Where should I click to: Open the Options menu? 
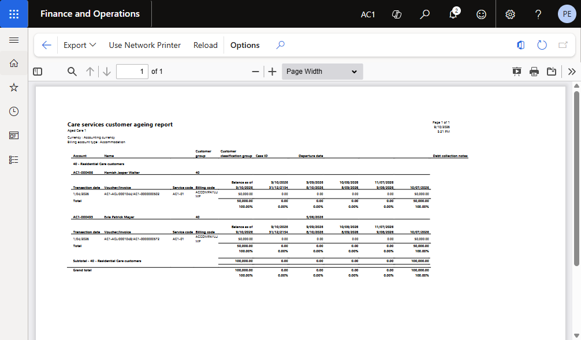click(245, 45)
